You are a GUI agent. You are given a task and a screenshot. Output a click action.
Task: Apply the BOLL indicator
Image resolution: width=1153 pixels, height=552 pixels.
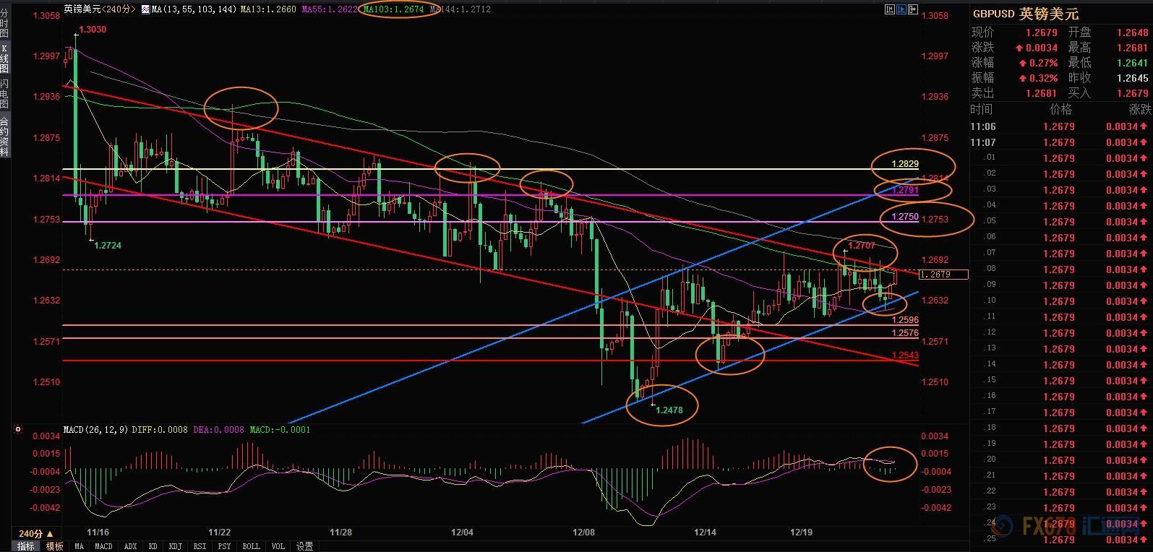(x=251, y=546)
